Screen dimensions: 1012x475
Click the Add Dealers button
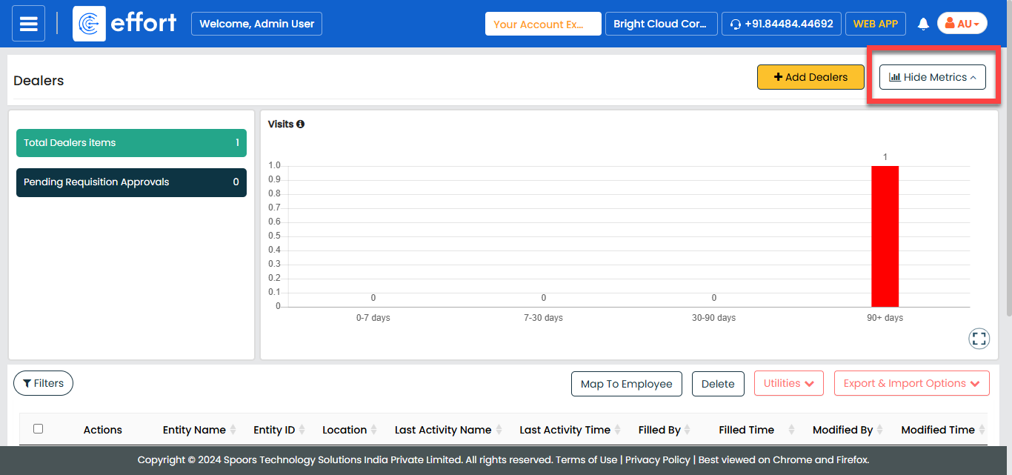click(x=810, y=77)
